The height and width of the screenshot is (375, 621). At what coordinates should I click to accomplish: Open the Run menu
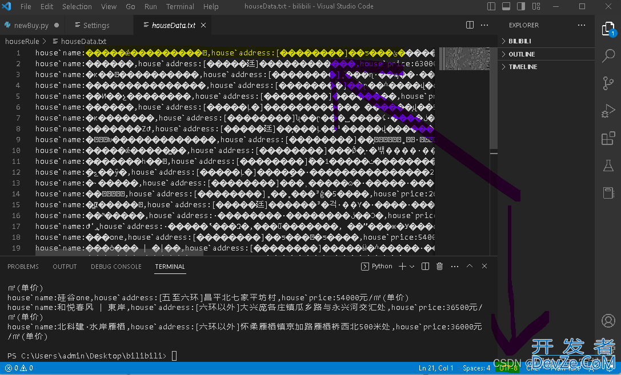point(150,6)
